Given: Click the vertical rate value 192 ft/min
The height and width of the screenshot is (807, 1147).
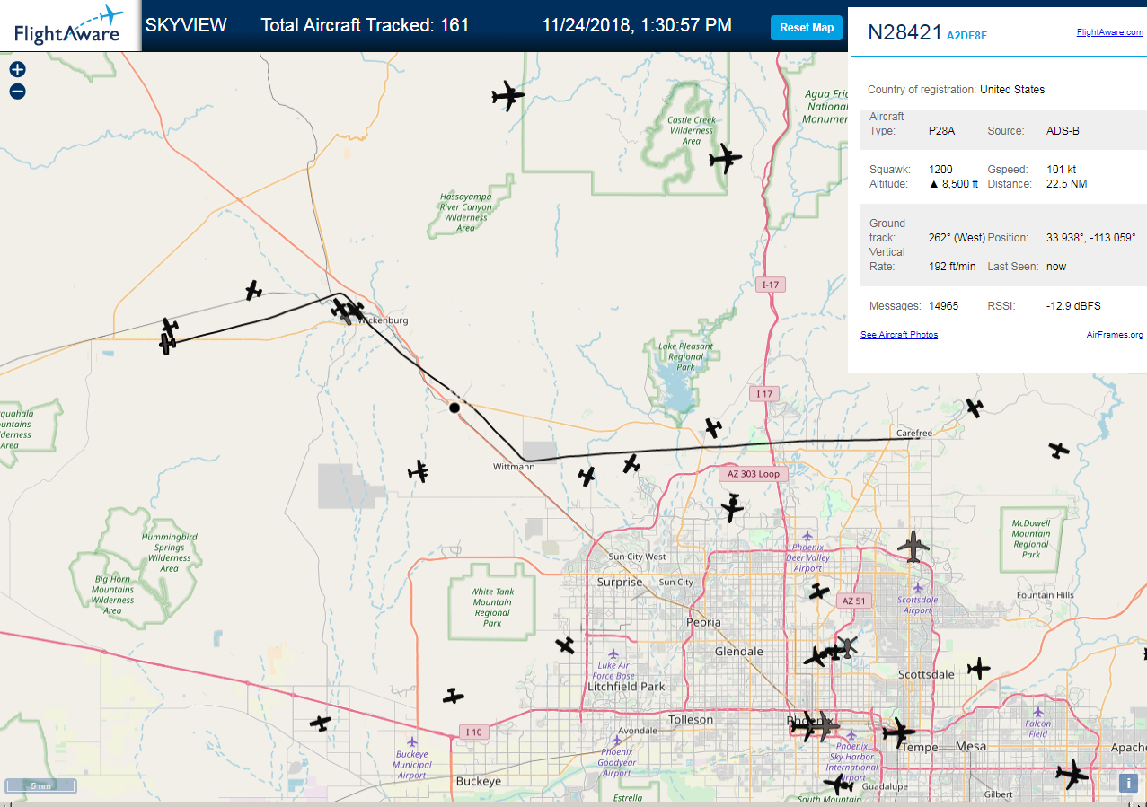Looking at the screenshot, I should 952,267.
